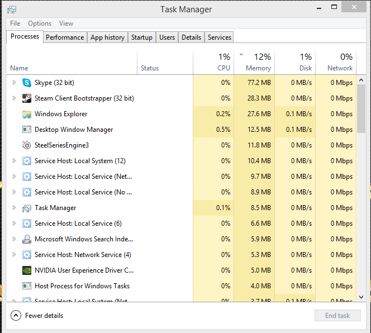This screenshot has height=333, width=371.
Task: Click the End task button
Action: (337, 316)
